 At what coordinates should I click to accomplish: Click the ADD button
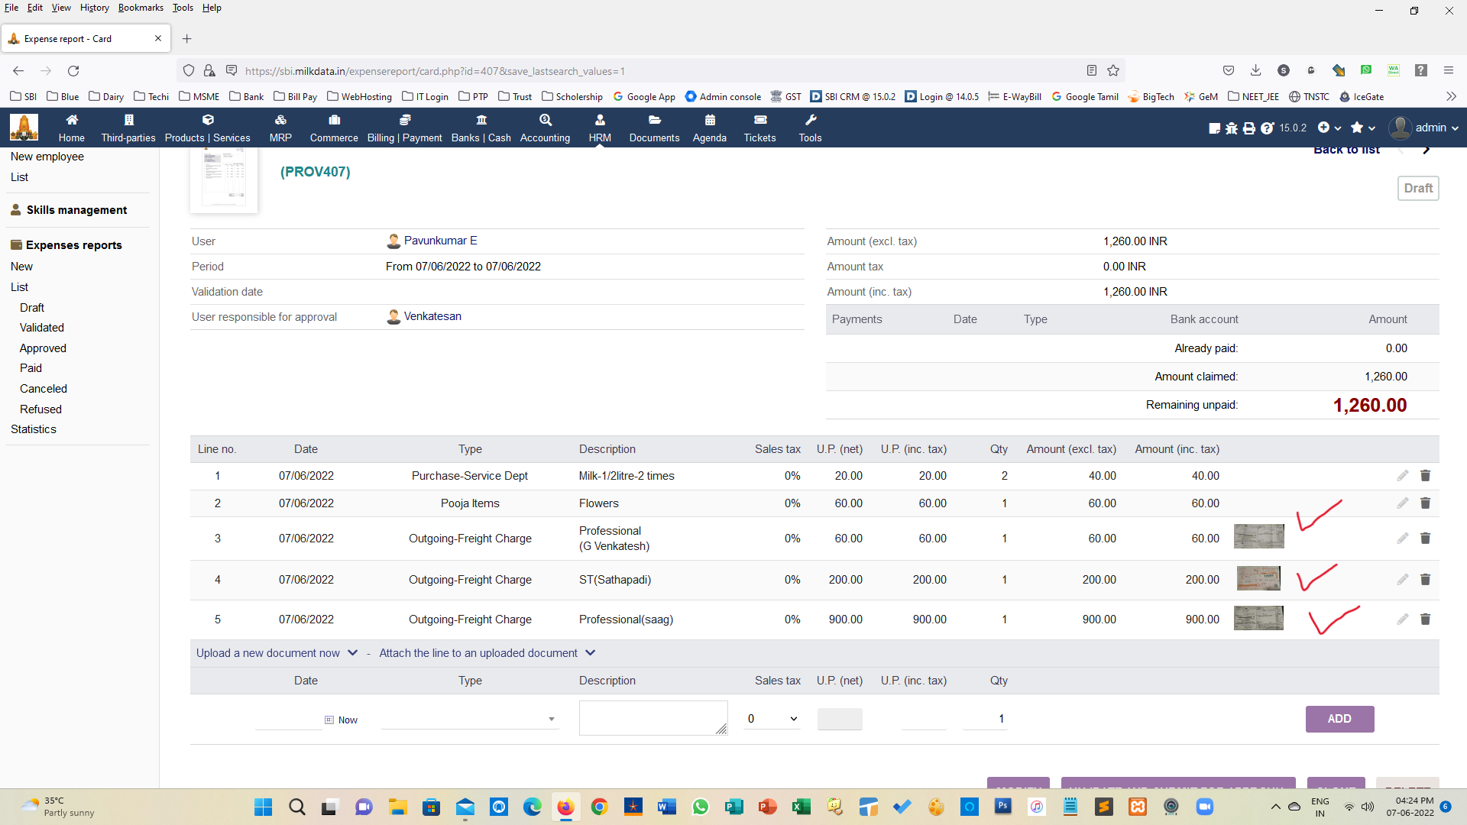tap(1339, 719)
